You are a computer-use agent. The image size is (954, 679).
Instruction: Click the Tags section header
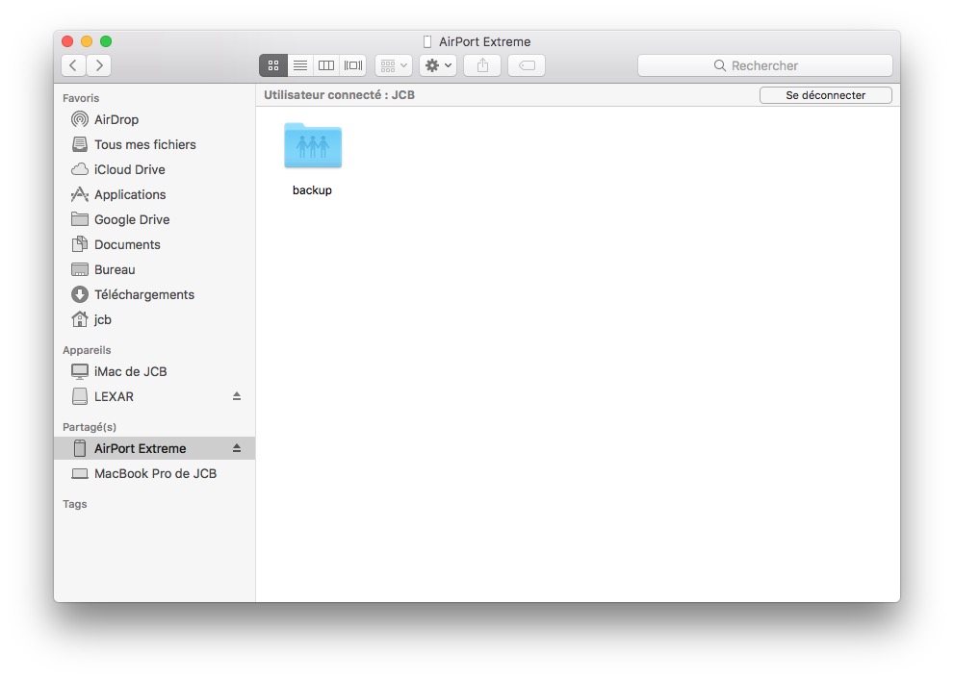(75, 504)
